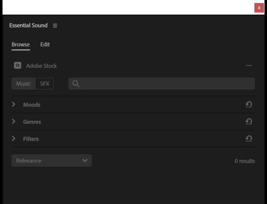The height and width of the screenshot is (204, 267).
Task: Click in the Adobe Stock search field
Action: coord(161,83)
